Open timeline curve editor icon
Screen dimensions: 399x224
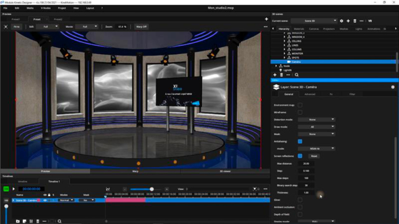point(108,189)
